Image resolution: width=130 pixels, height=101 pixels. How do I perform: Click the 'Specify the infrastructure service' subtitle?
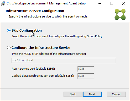pyautogui.click(x=48, y=16)
